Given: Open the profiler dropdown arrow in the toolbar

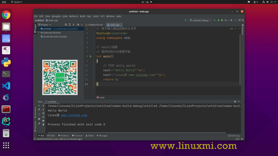Looking at the screenshot, I should pos(228,20).
